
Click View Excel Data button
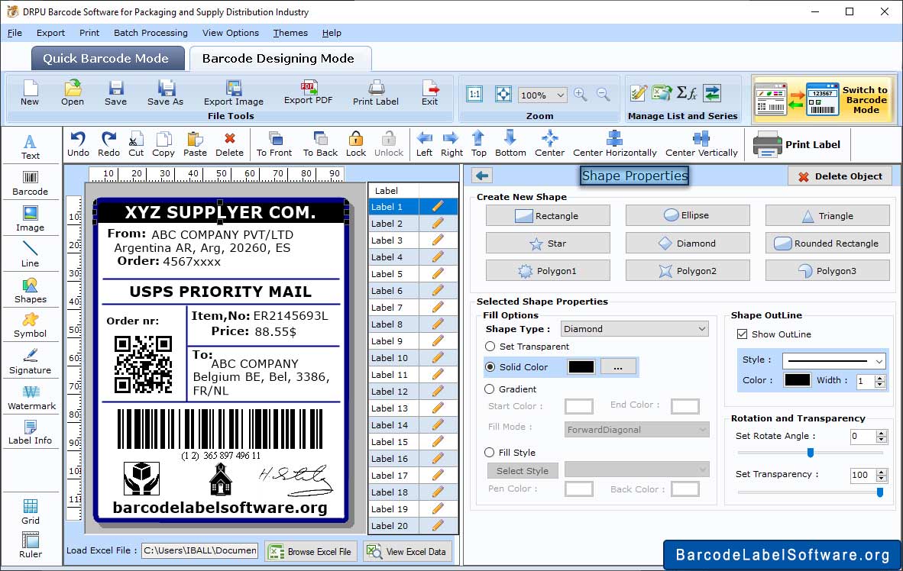coord(407,551)
